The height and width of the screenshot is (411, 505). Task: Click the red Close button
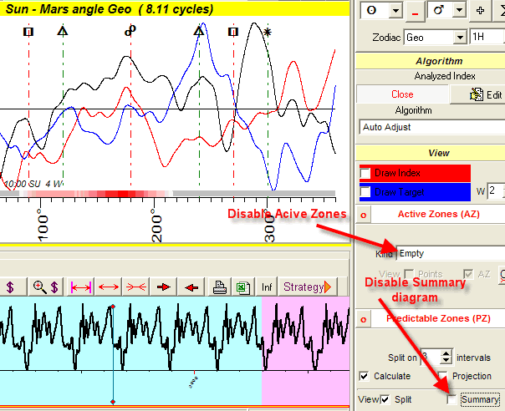tap(402, 94)
